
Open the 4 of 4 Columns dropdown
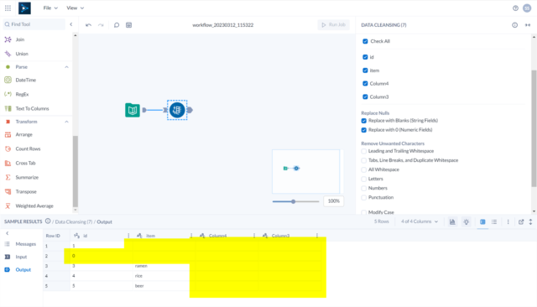tap(420, 221)
